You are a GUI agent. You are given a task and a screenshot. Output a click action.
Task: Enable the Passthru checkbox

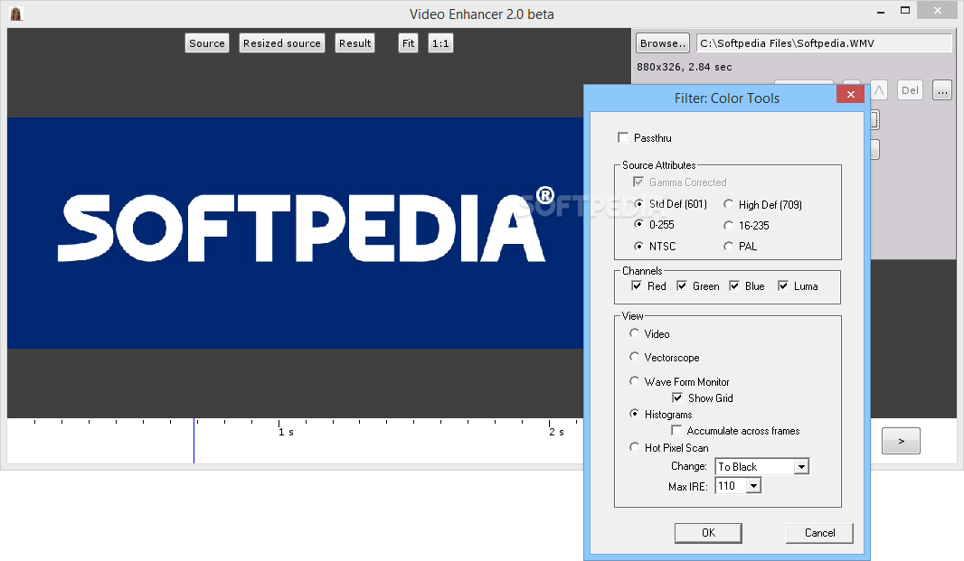(x=623, y=137)
